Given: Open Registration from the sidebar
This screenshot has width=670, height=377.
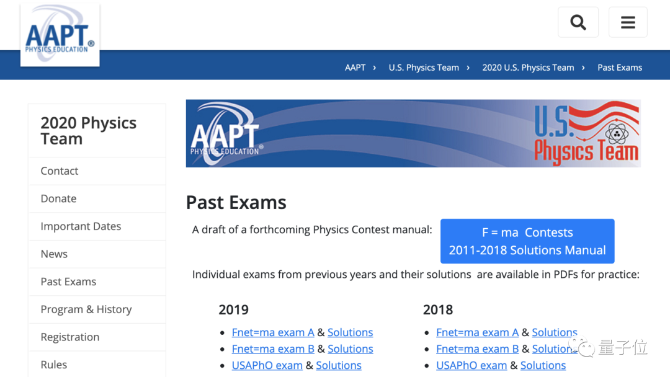Looking at the screenshot, I should coord(70,337).
